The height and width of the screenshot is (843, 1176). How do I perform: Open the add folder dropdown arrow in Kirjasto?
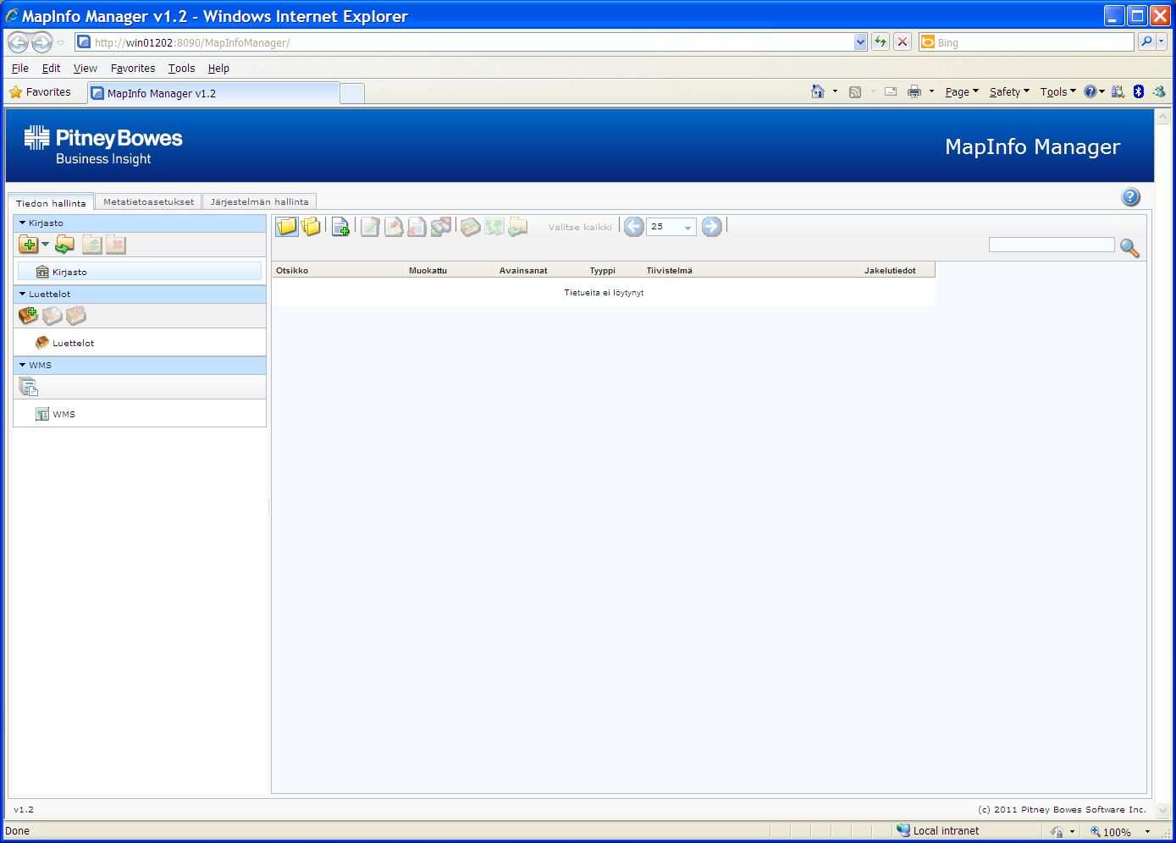46,245
